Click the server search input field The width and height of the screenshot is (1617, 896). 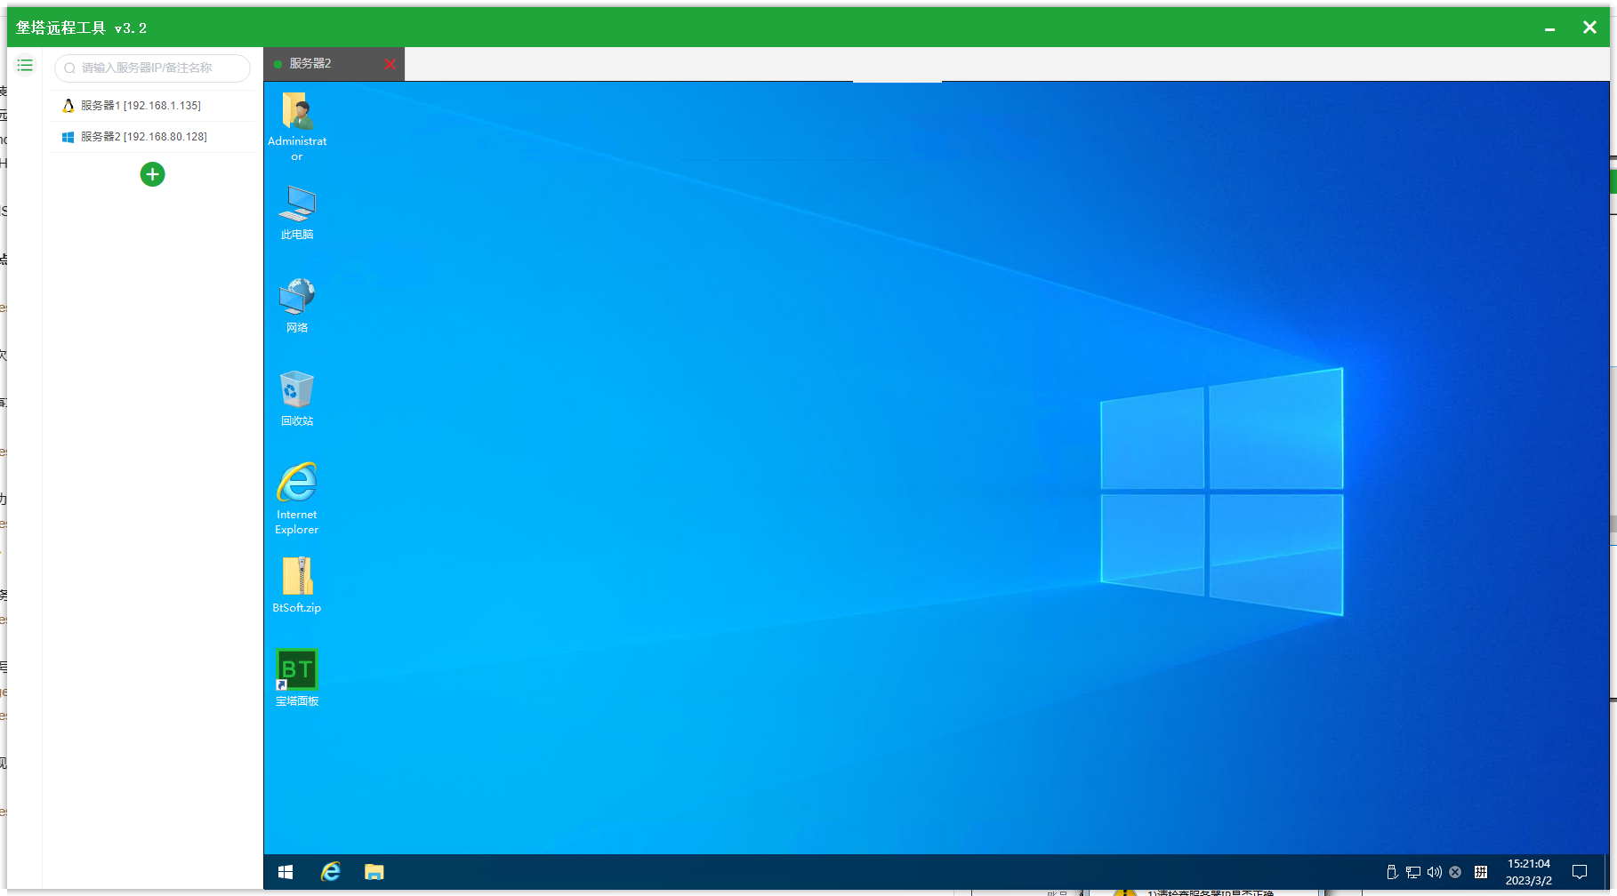[x=153, y=68]
